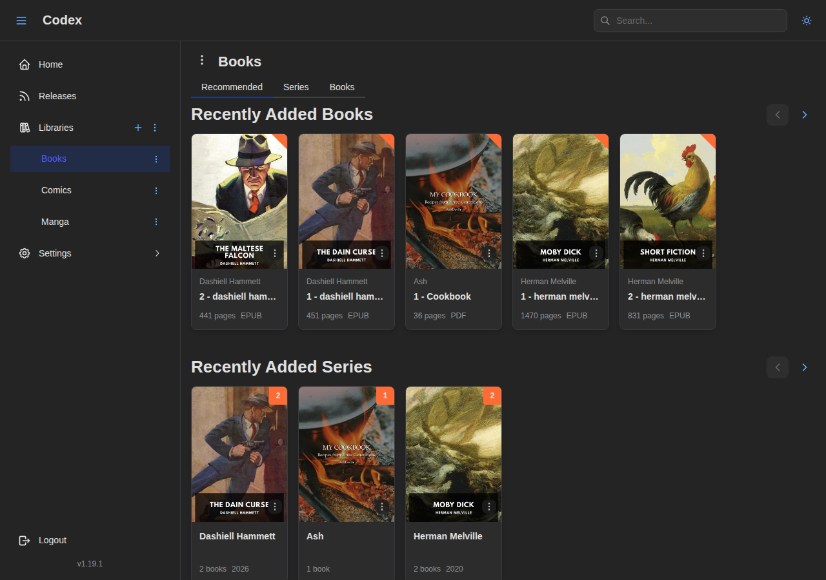This screenshot has height=580, width=826.
Task: Click the Logout door icon
Action: click(x=25, y=540)
